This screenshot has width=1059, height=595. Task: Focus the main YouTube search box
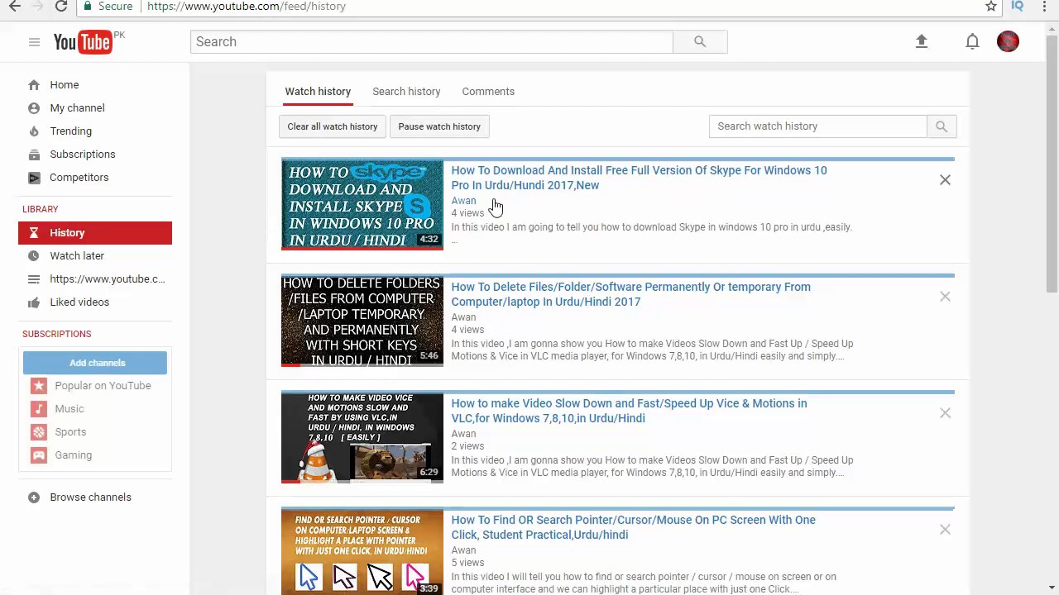(432, 42)
